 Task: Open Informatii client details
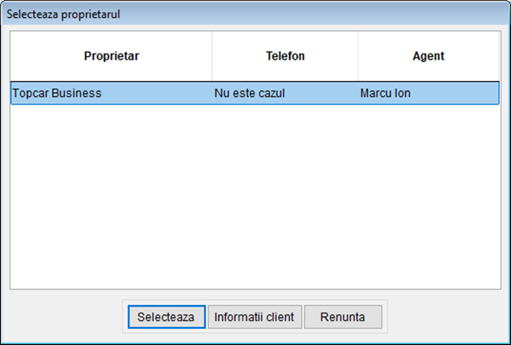click(255, 317)
